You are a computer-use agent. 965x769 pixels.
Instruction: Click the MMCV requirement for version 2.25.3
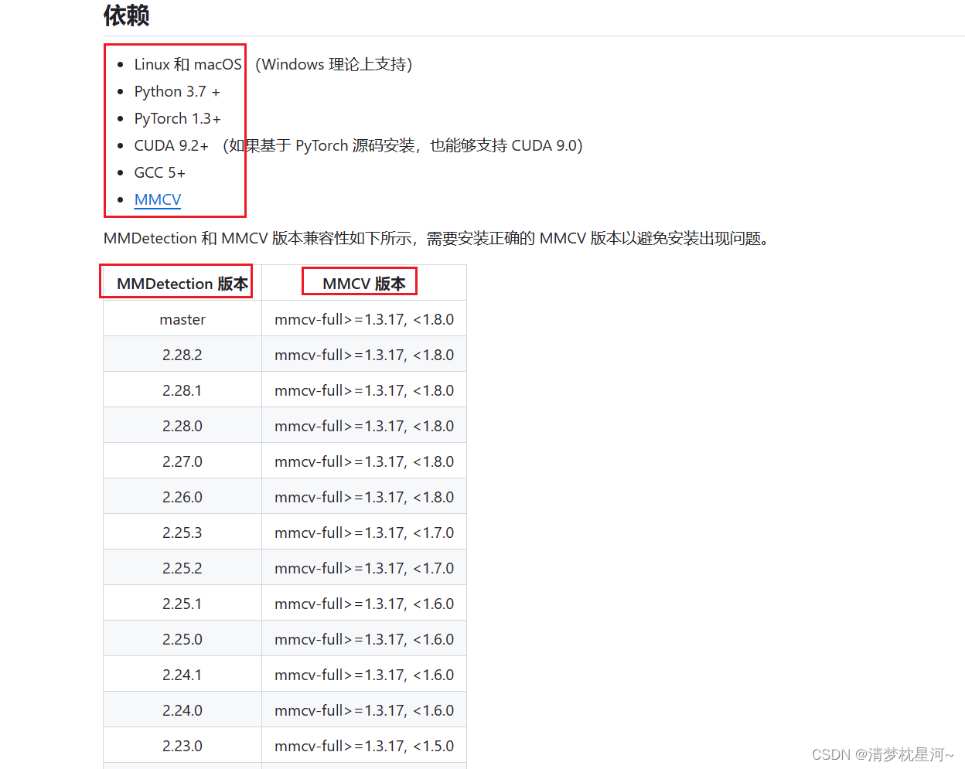pyautogui.click(x=364, y=533)
